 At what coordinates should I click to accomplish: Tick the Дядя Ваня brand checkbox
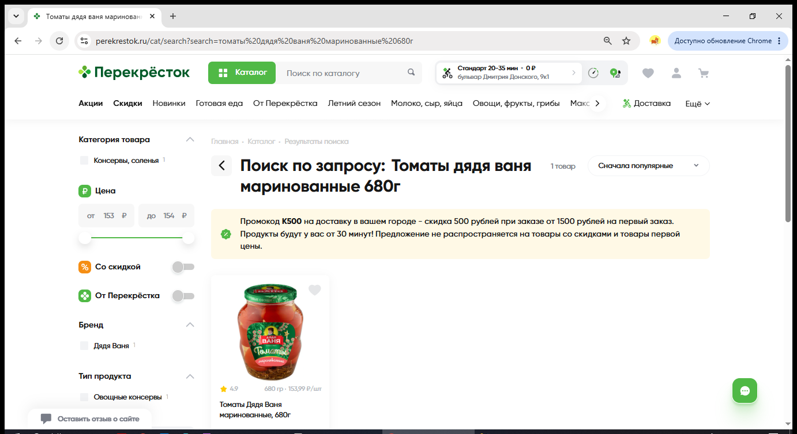(84, 345)
